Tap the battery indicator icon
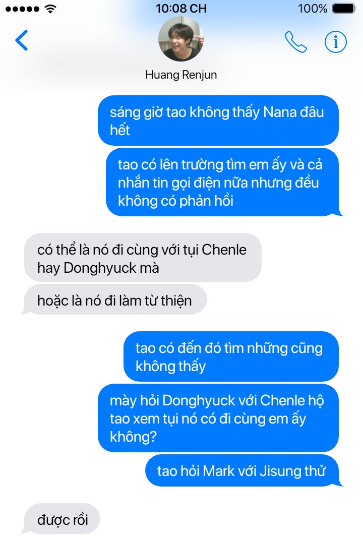This screenshot has height=541, width=363. tap(344, 9)
